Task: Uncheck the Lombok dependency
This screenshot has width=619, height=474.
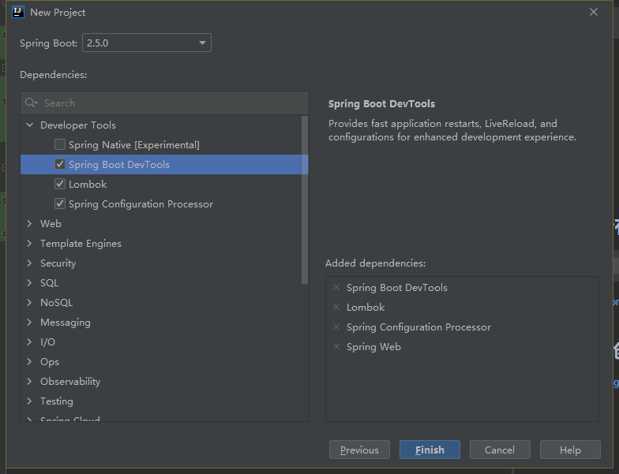Action: pos(60,185)
